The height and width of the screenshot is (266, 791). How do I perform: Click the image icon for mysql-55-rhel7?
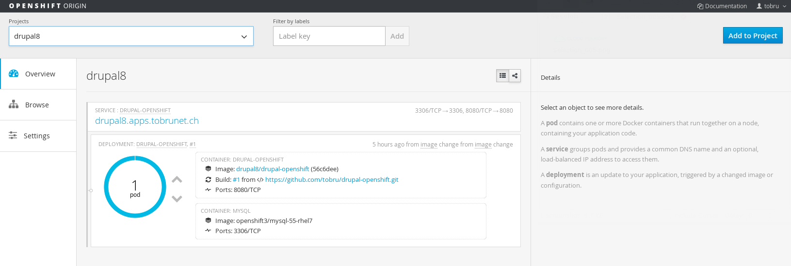tap(208, 221)
